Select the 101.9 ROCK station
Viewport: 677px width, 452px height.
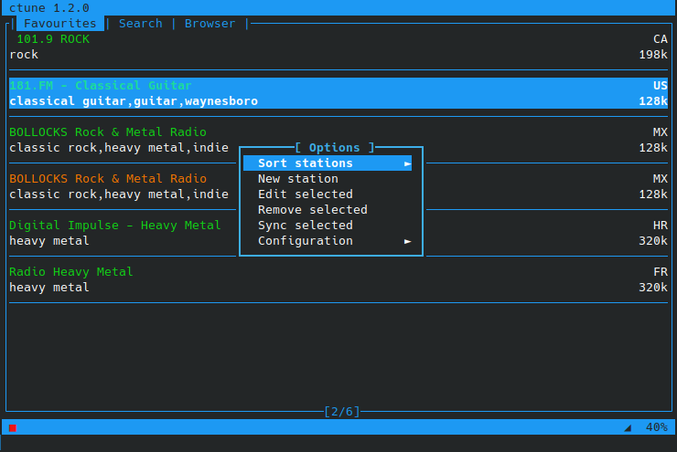[338, 47]
